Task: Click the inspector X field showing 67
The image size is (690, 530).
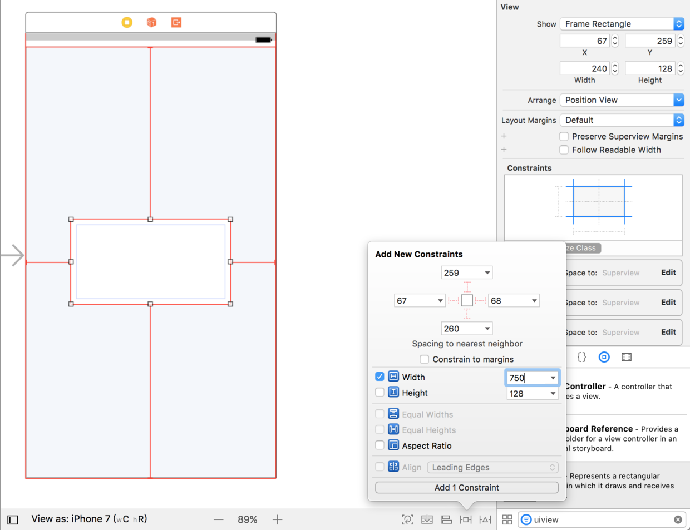Action: click(585, 41)
